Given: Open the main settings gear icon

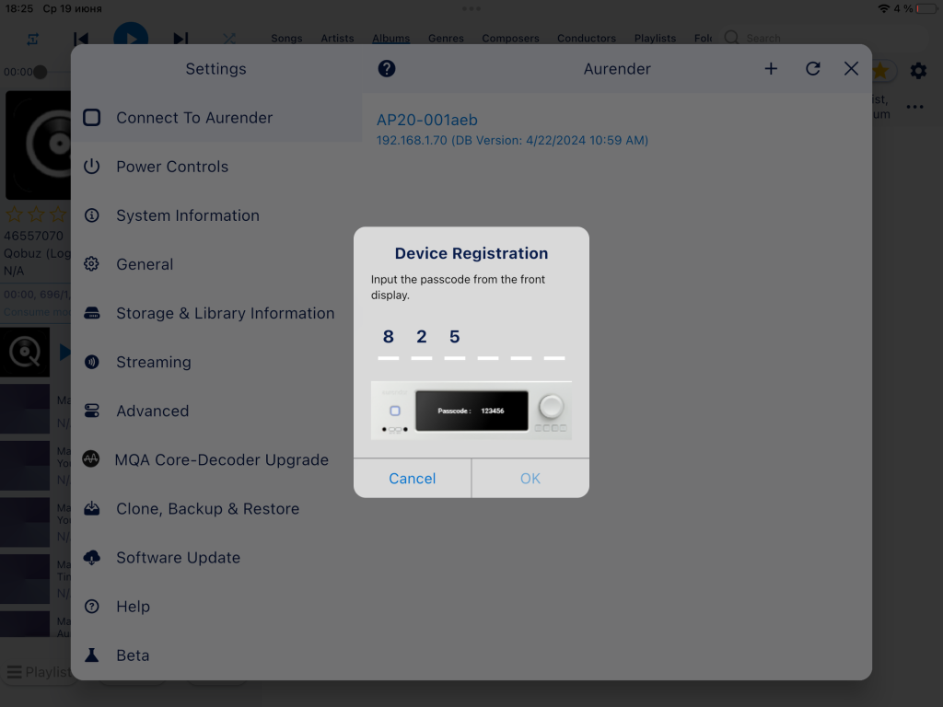Looking at the screenshot, I should (x=918, y=70).
